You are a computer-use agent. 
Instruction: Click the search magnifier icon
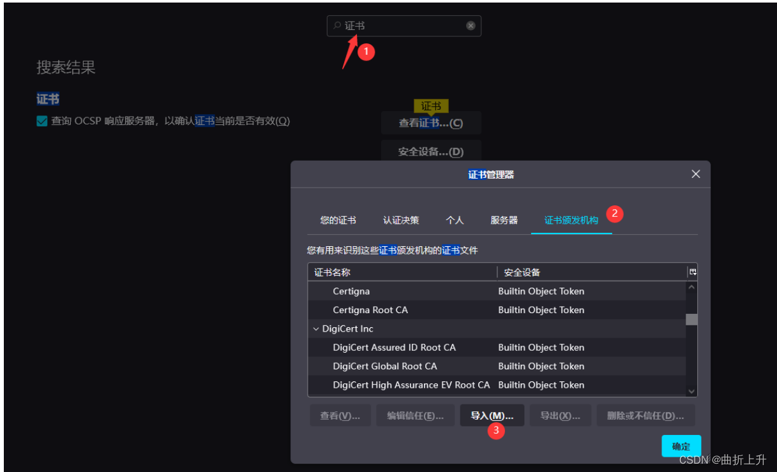click(x=337, y=26)
